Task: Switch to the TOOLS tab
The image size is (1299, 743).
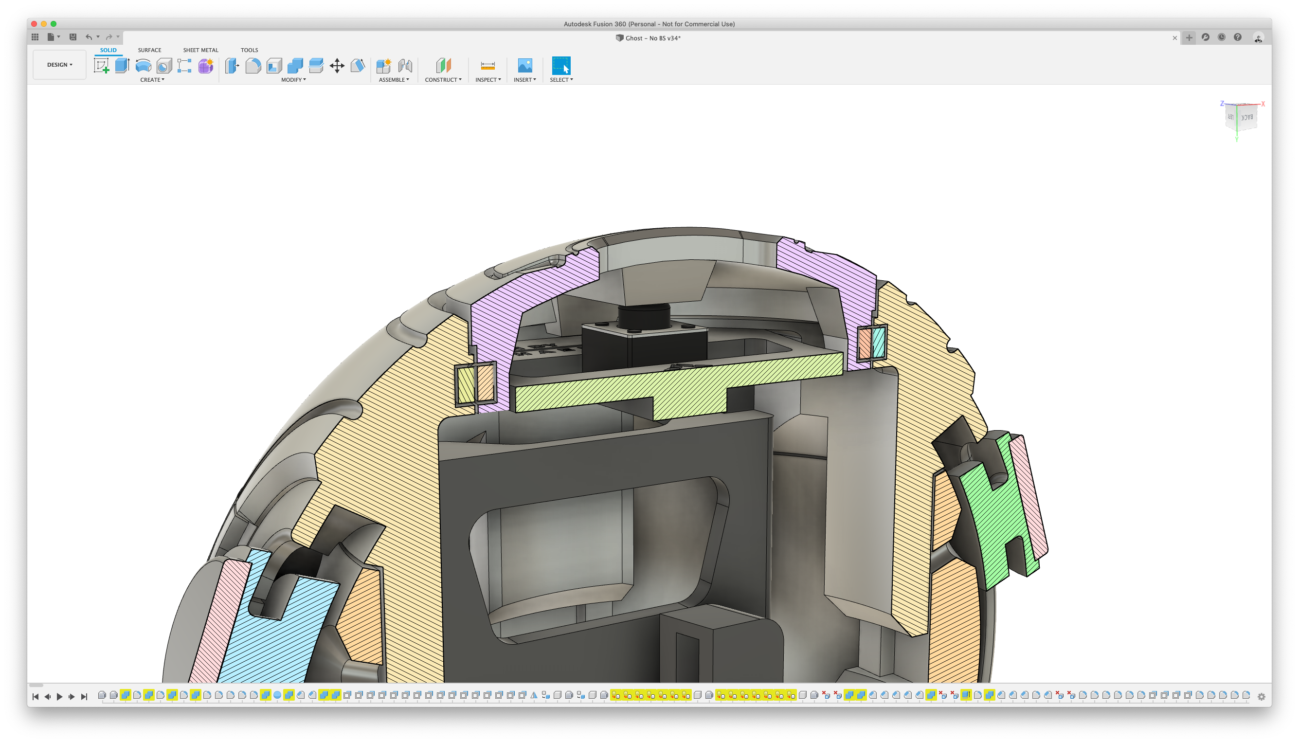Action: pos(250,50)
